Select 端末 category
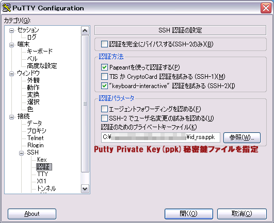The image size is (274, 223). [23, 44]
